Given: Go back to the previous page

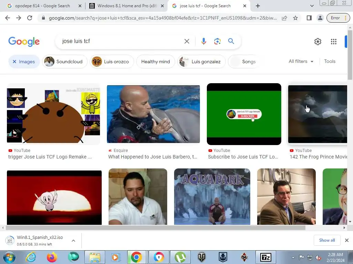Looking at the screenshot, I should point(8,18).
